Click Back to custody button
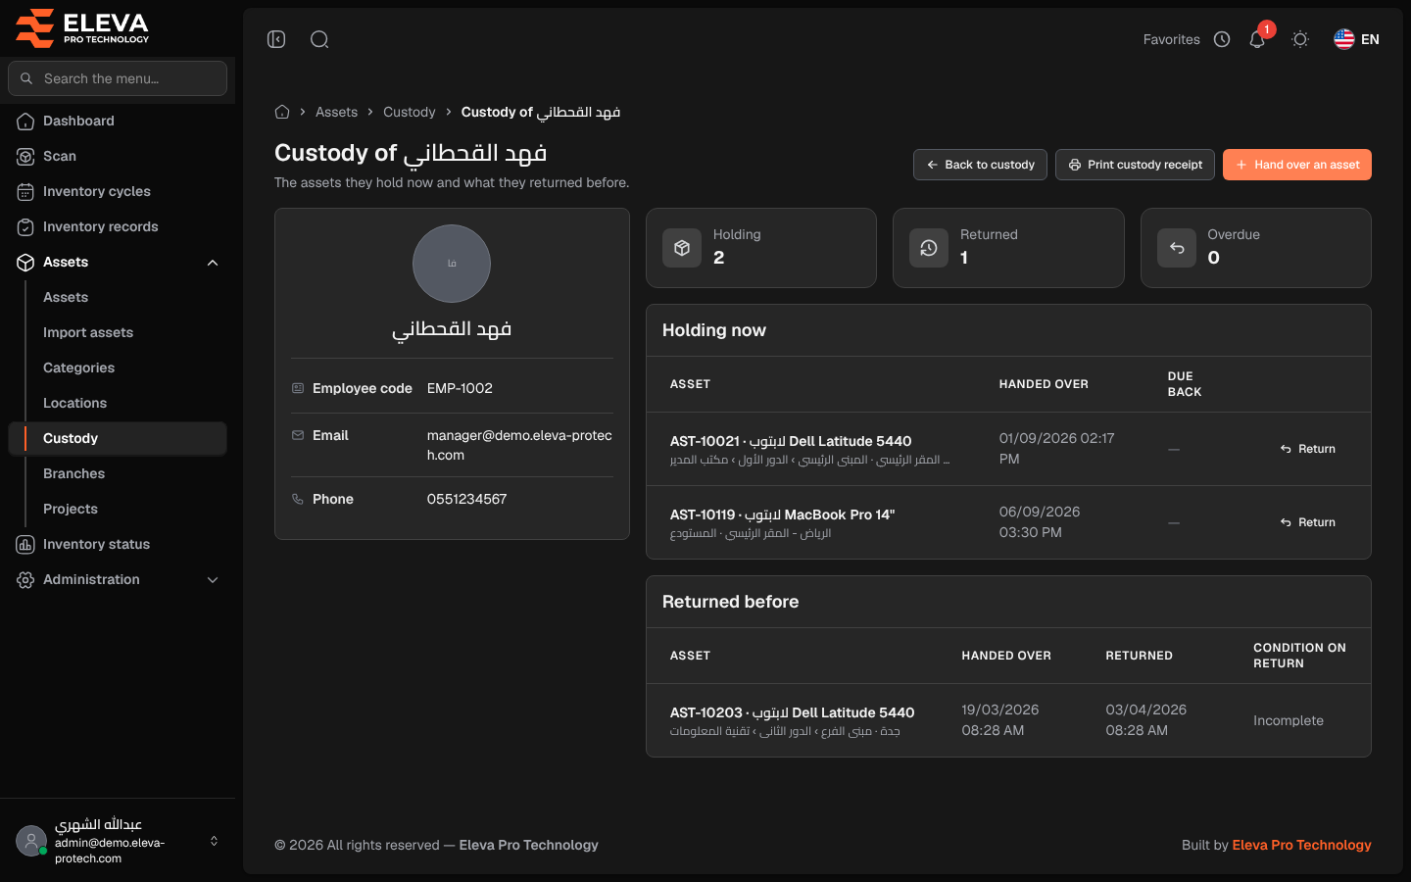The width and height of the screenshot is (1411, 882). click(980, 165)
